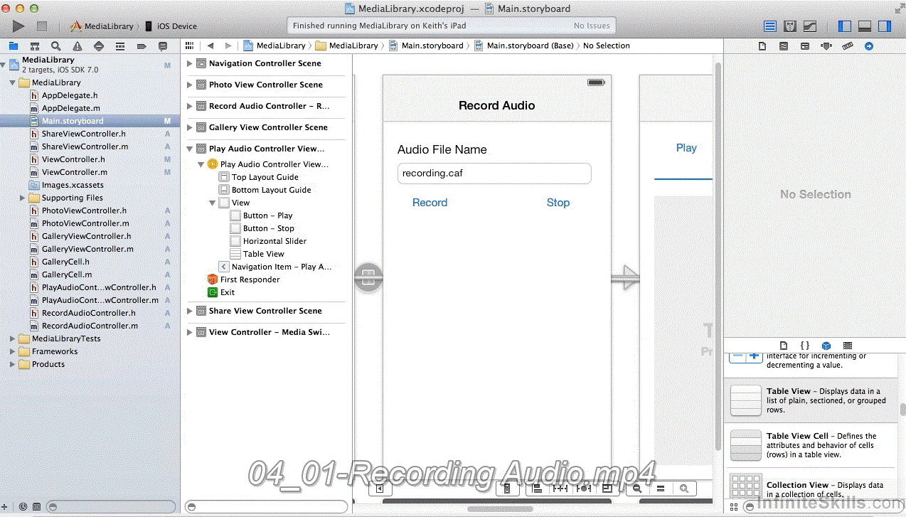Show the Attributes inspector
This screenshot has height=517, width=906.
click(x=826, y=46)
